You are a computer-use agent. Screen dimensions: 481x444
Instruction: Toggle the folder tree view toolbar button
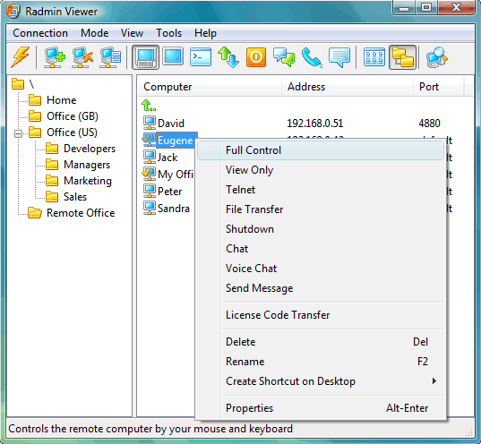click(x=402, y=57)
